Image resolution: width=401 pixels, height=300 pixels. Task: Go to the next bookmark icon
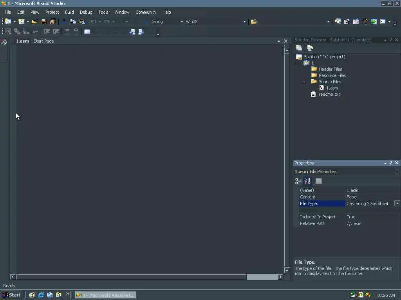(x=141, y=32)
